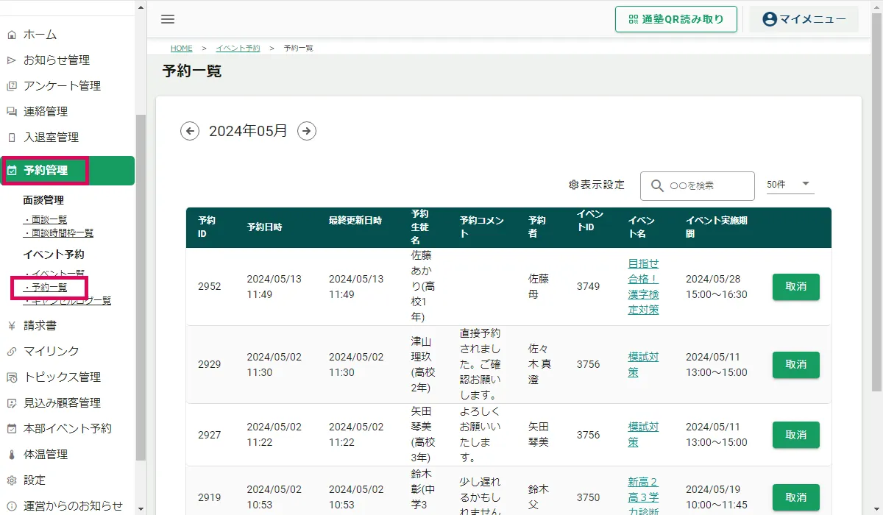Go to previous month arrow
This screenshot has height=515, width=883.
(190, 131)
